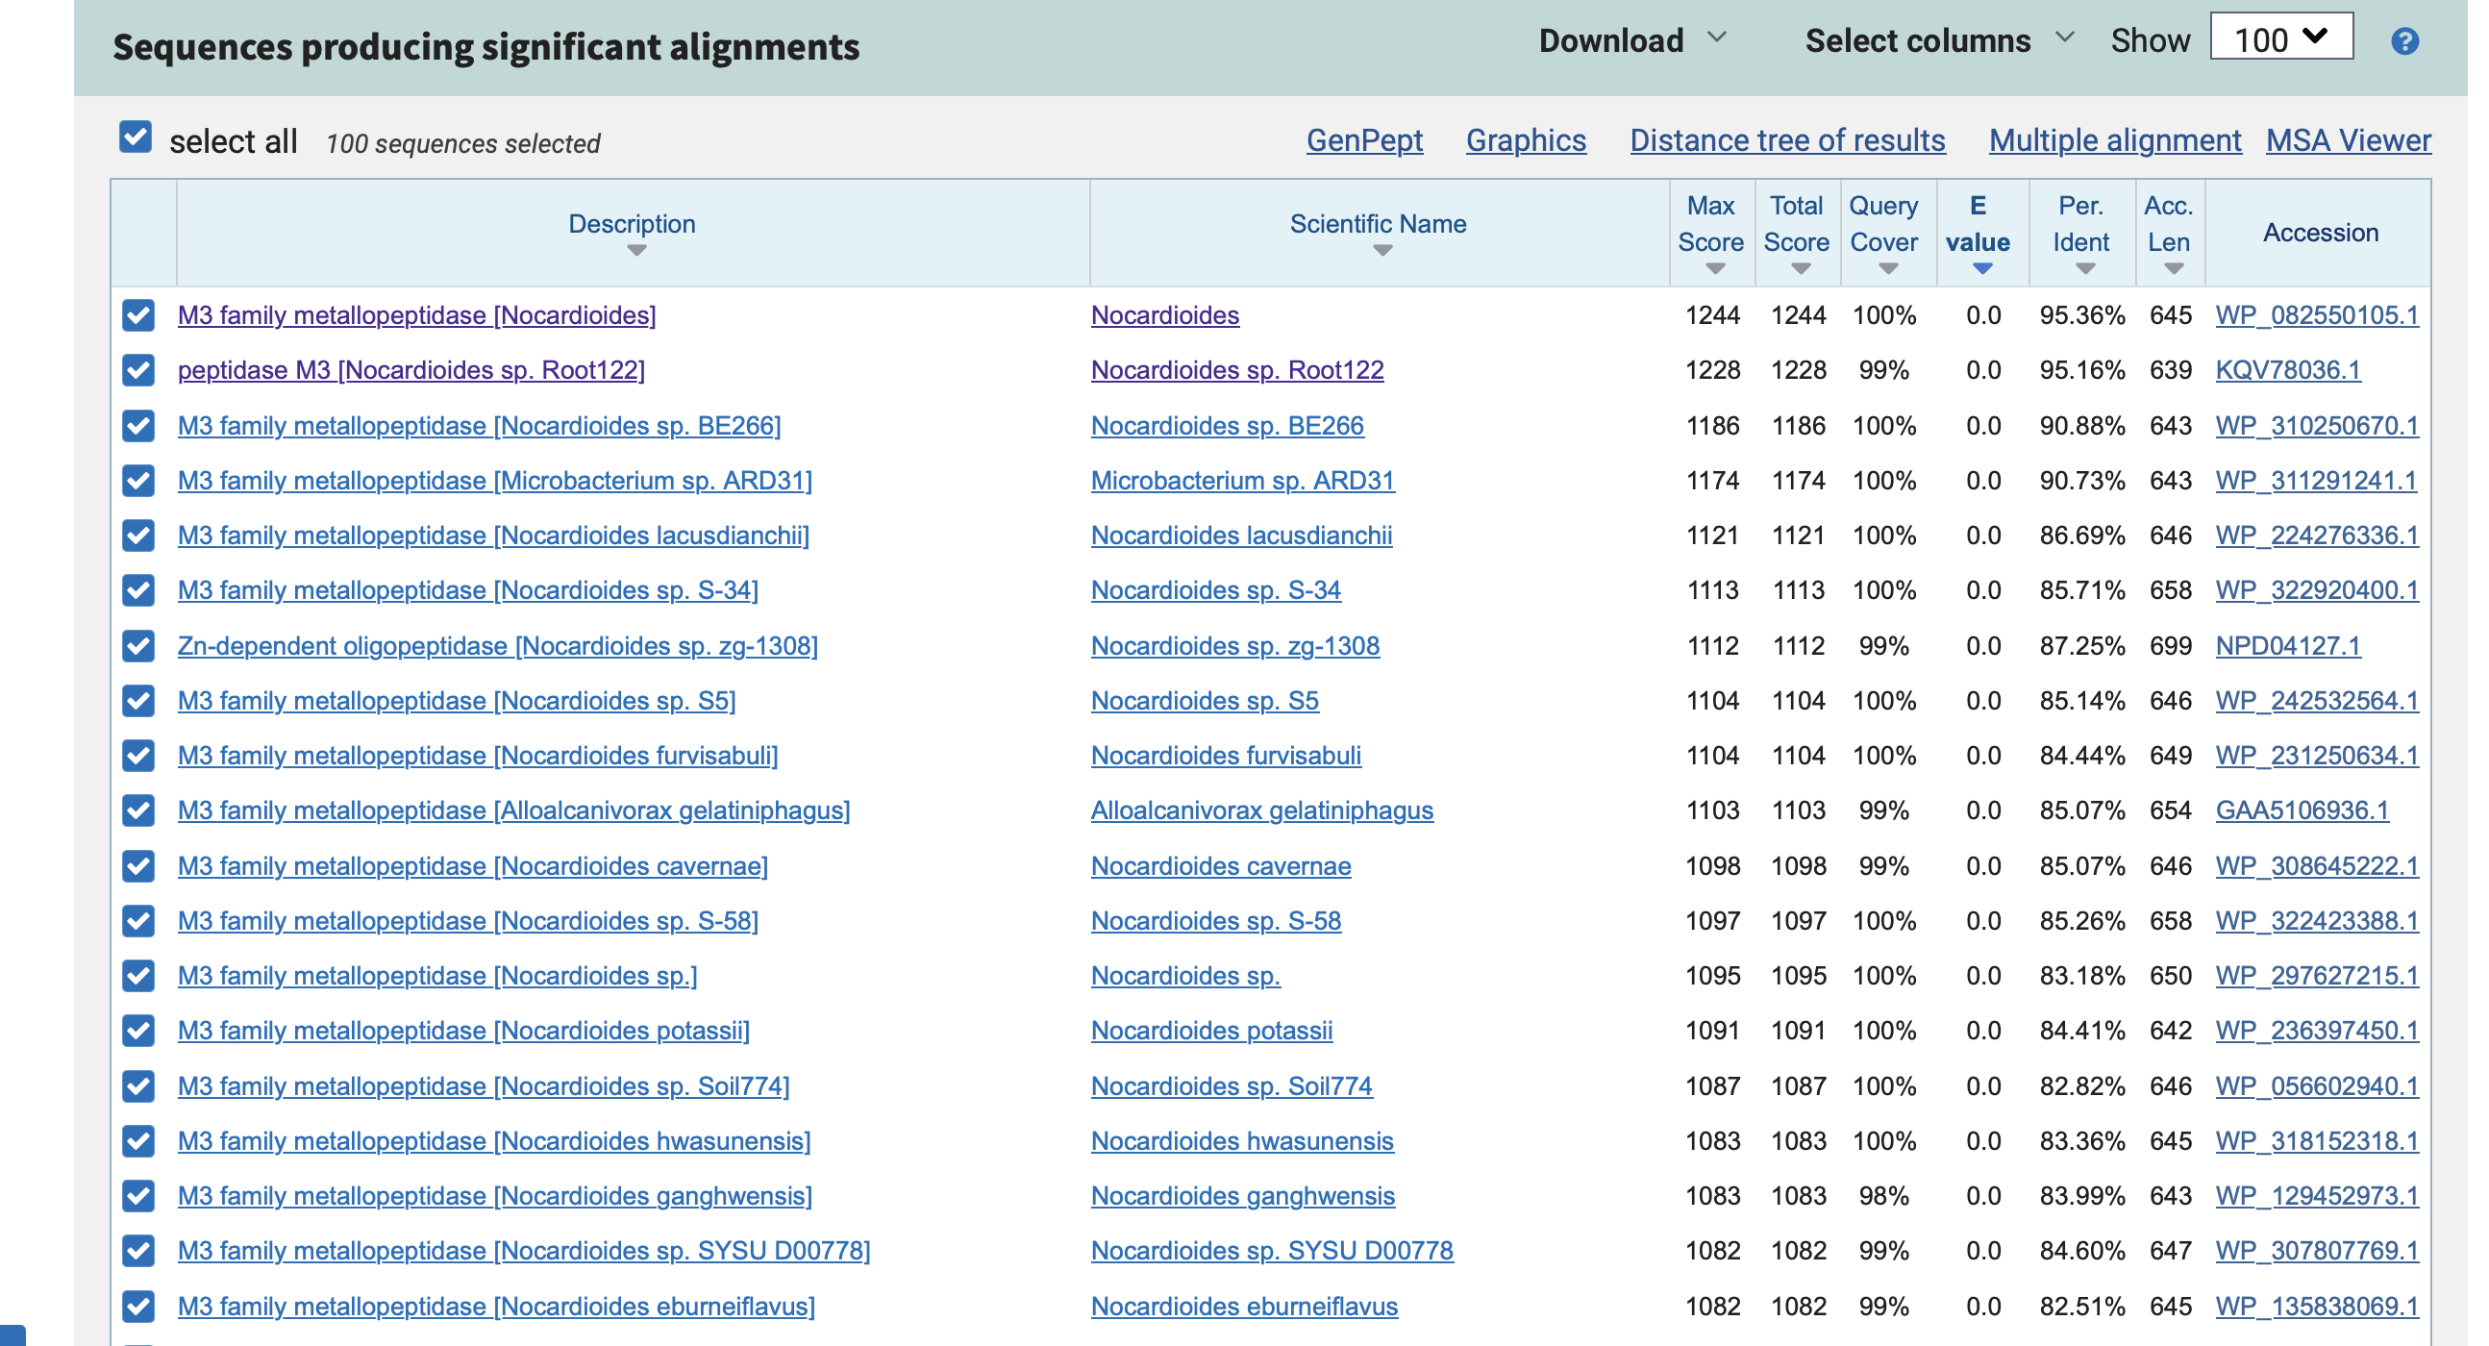2489x1346 pixels.
Task: Sort by Per. Ident column arrow
Action: (x=2084, y=269)
